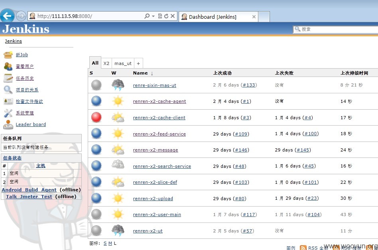The height and width of the screenshot is (250, 378).
Task: Open the renren-x2-ut job
Action: (148, 231)
